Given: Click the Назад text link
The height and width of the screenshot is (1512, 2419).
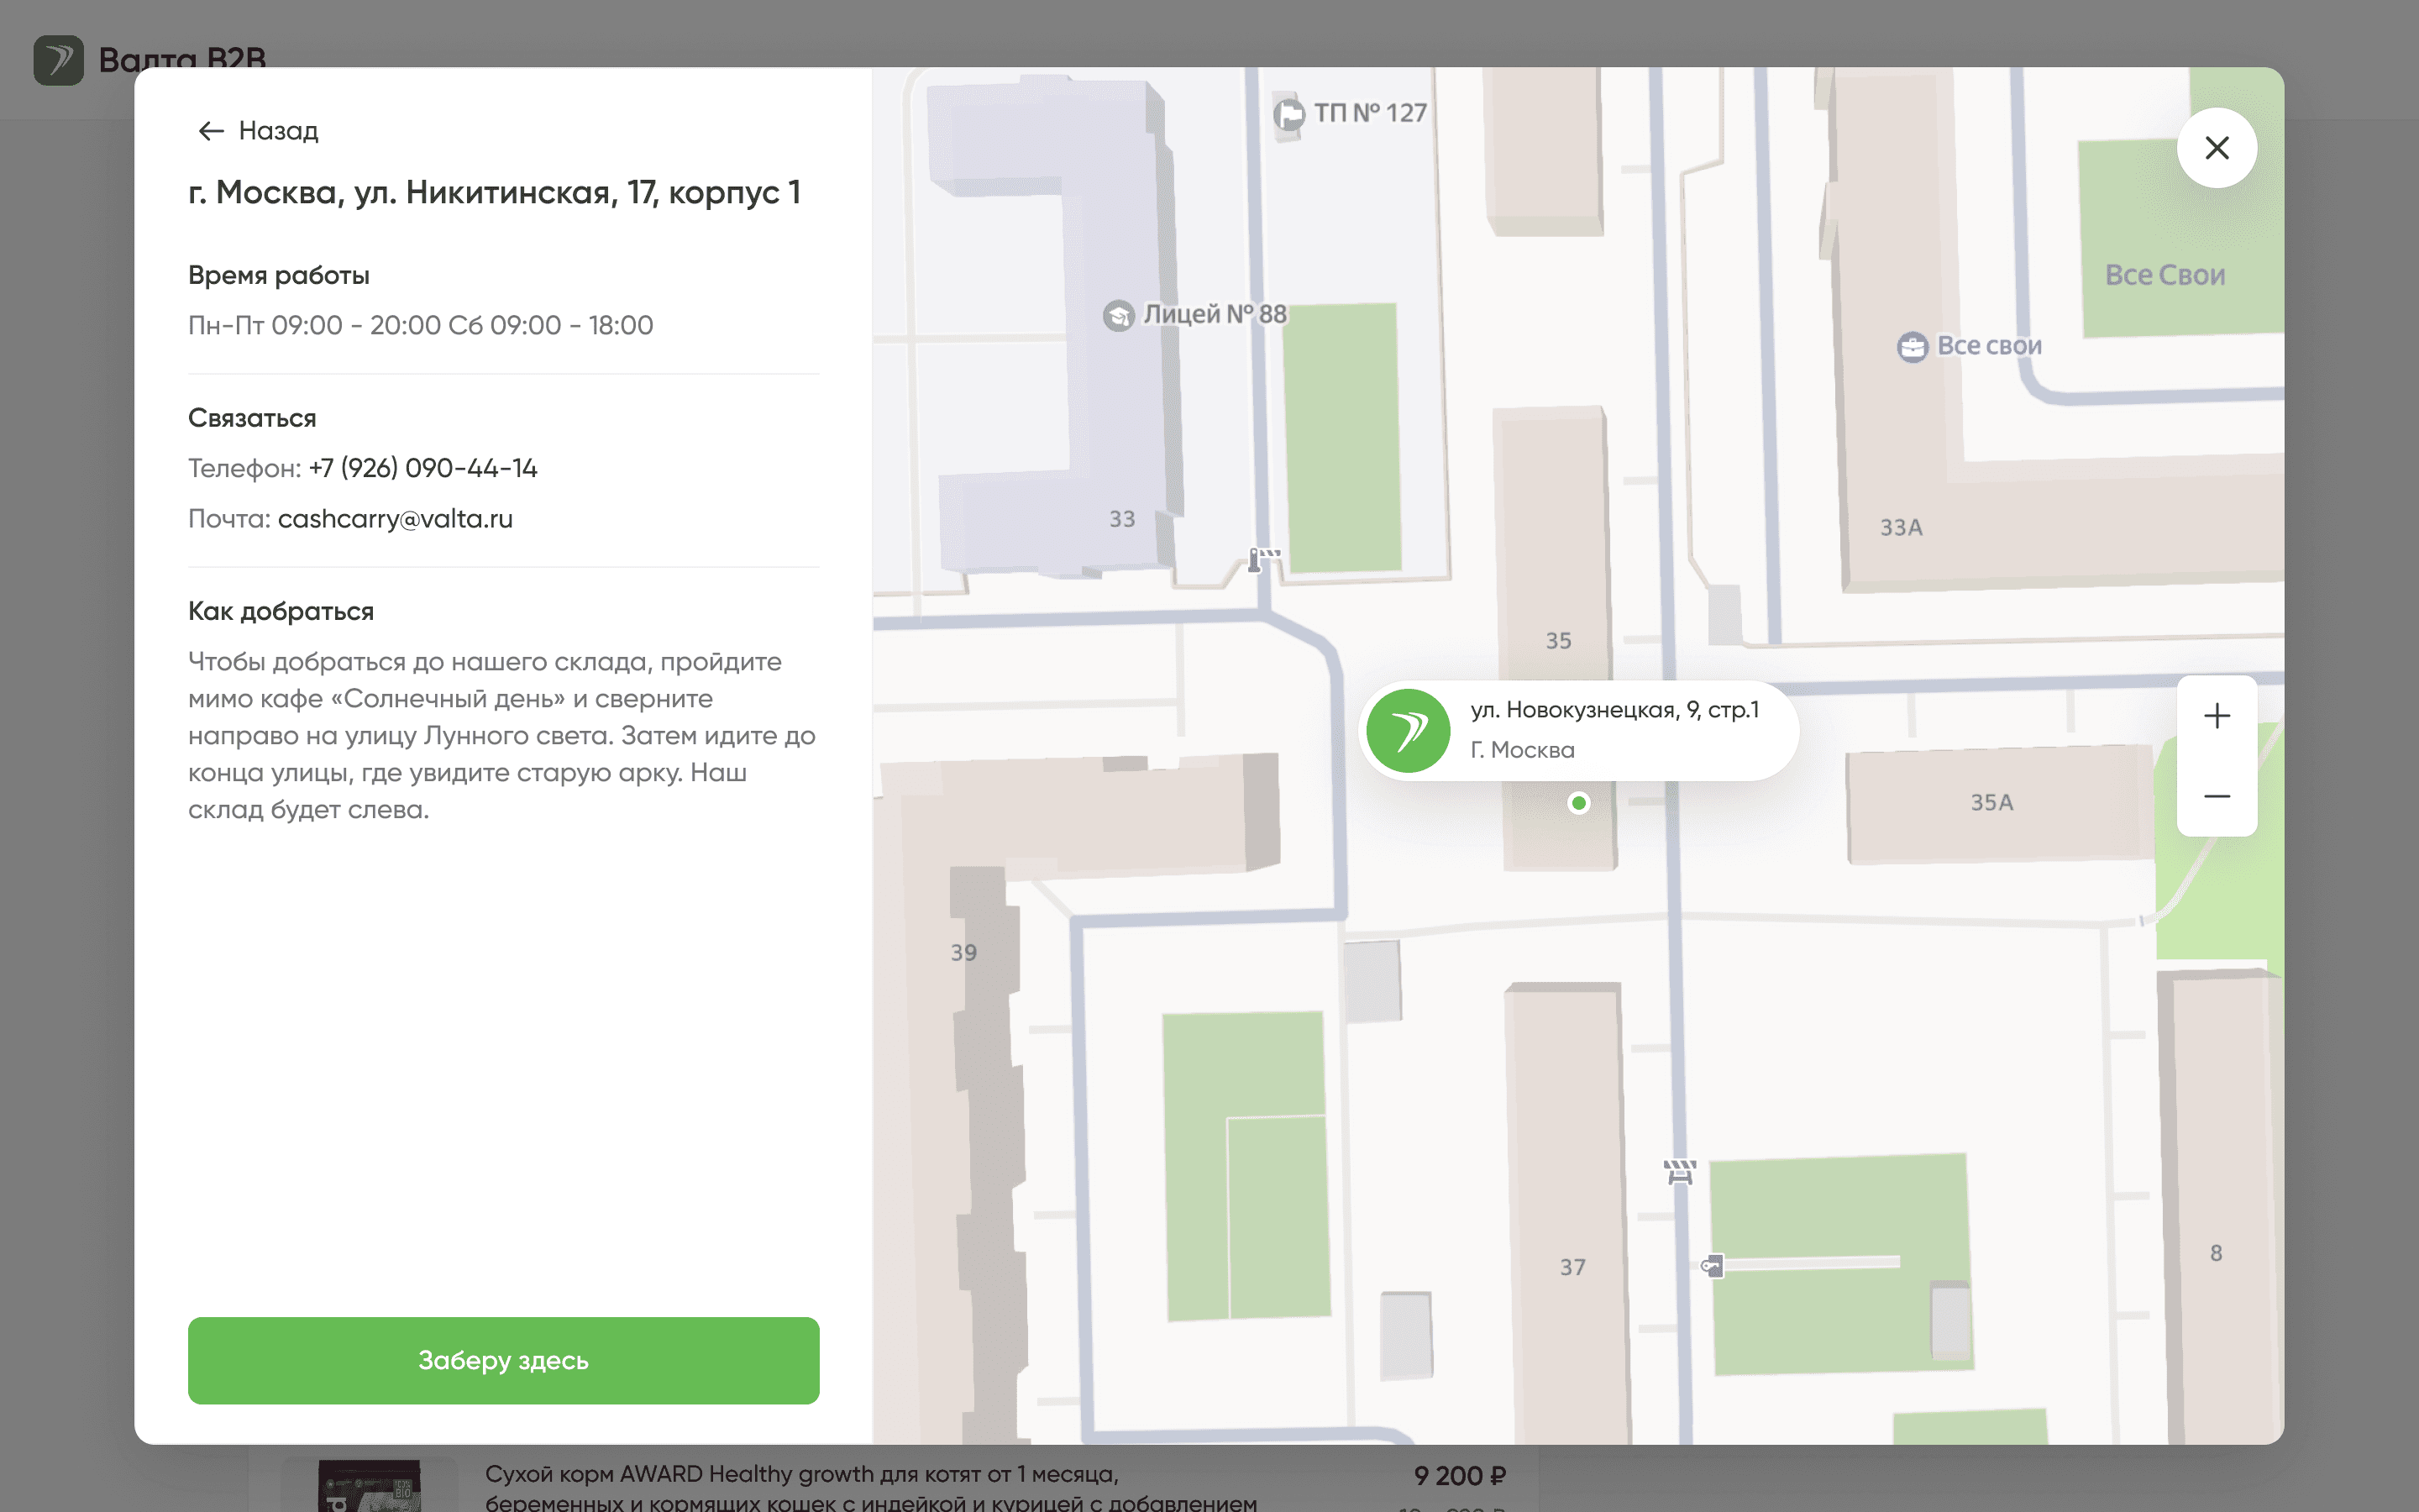Looking at the screenshot, I should tap(278, 131).
